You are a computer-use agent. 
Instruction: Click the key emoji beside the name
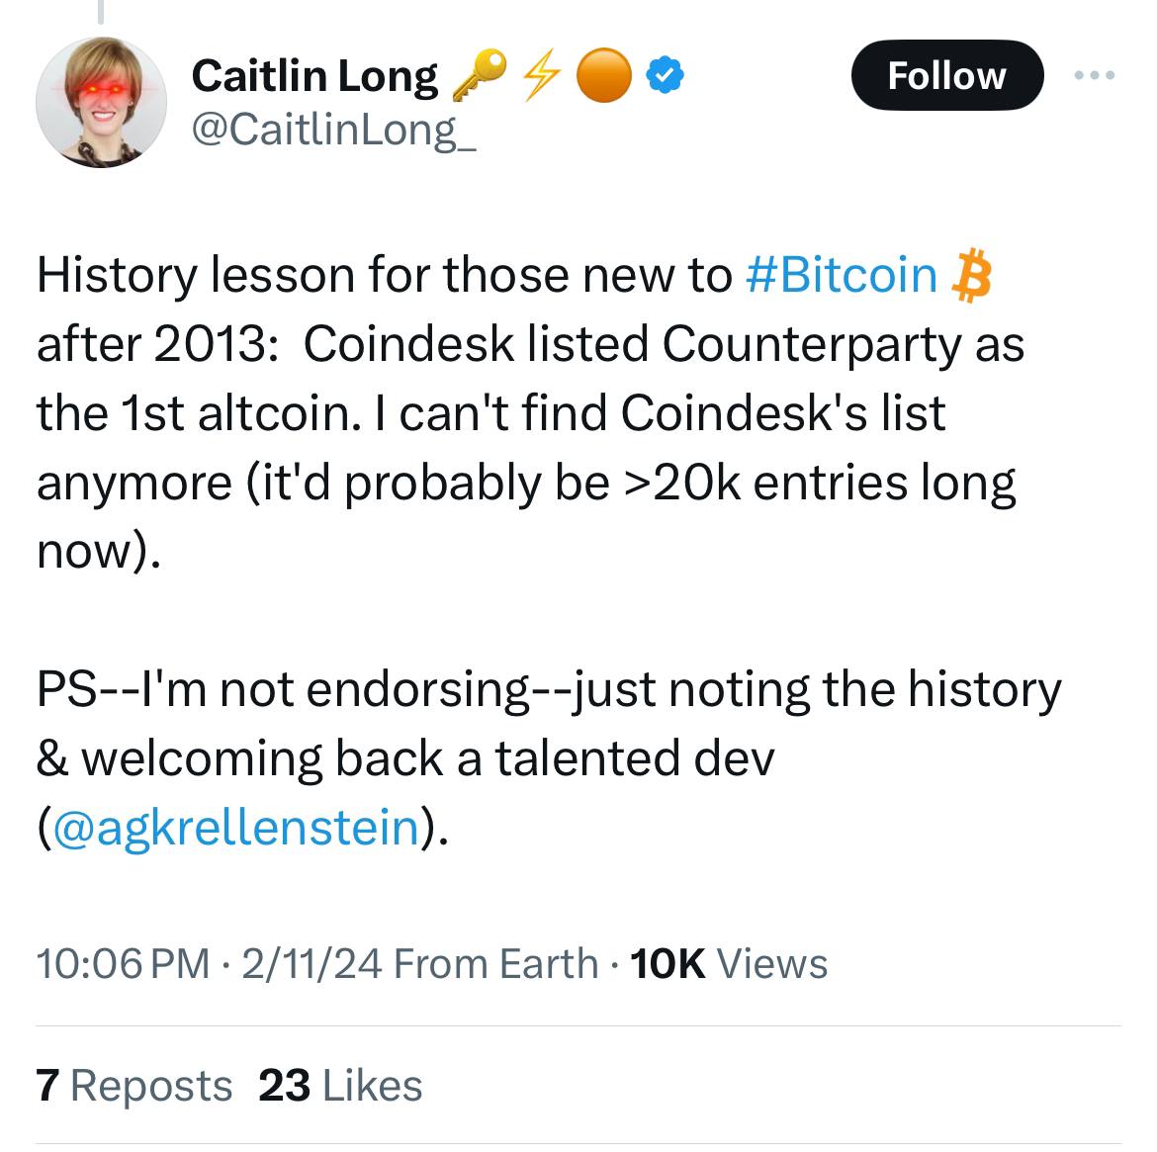click(480, 75)
